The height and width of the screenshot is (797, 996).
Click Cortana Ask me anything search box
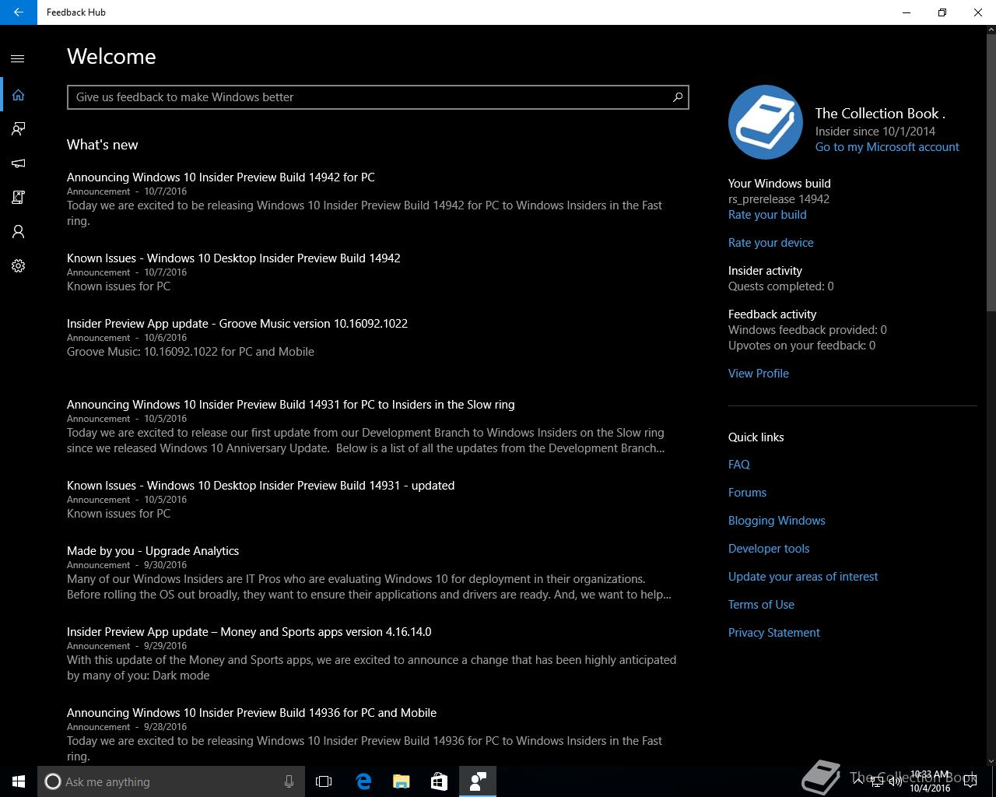point(170,781)
